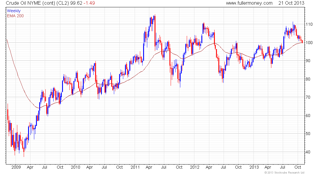Click the date "21 Oct 2013"
This screenshot has width=322, height=175.
pyautogui.click(x=291, y=3)
